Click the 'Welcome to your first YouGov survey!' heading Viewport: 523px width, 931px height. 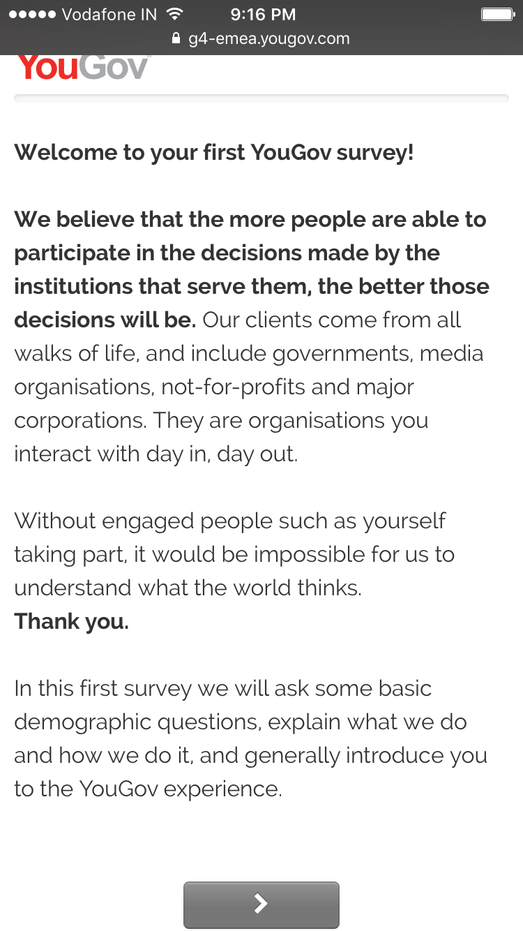coord(214,152)
